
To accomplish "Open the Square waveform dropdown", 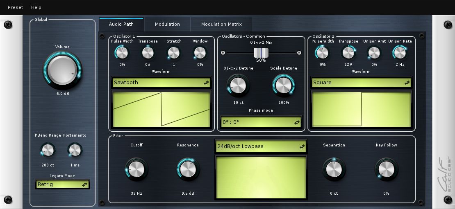I will click(361, 83).
